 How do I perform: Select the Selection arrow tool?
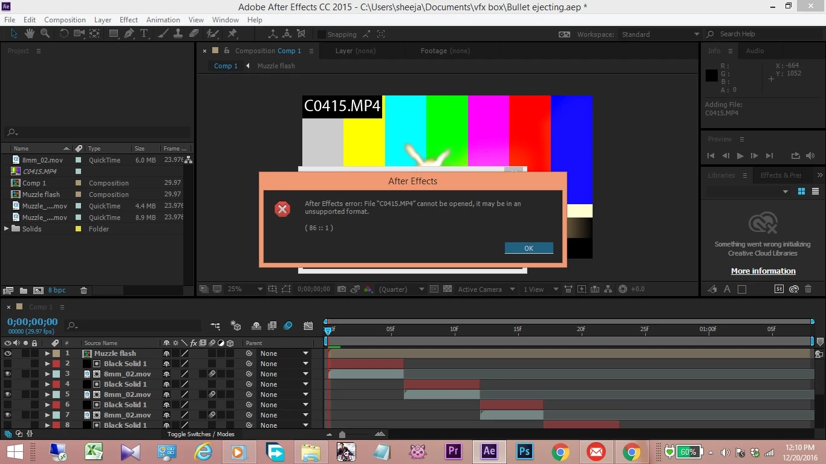click(15, 34)
